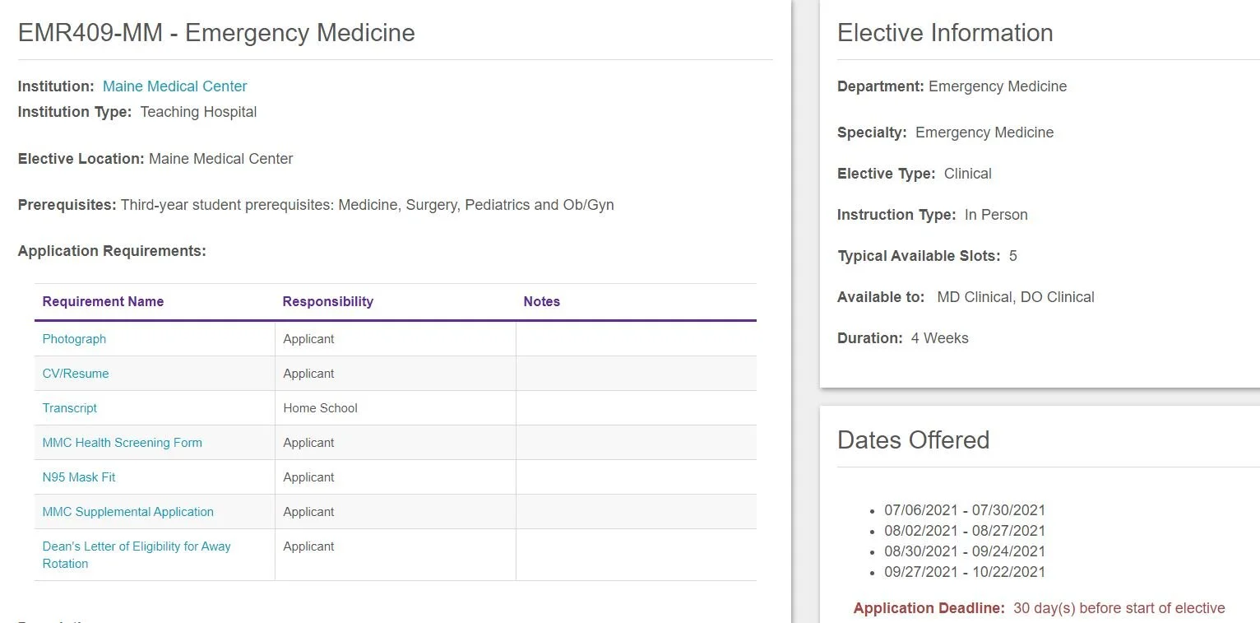Viewport: 1260px width, 623px height.
Task: Choose the 08/30/2021 - 09/24/2021 date entry
Action: (965, 551)
